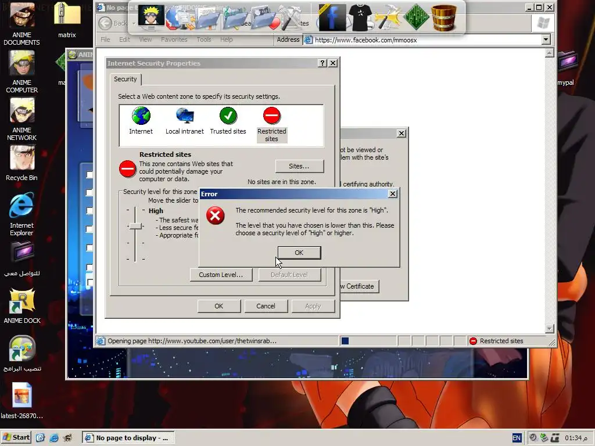Select the Internet Explorer desktop icon
This screenshot has height=446, width=595.
click(x=21, y=214)
